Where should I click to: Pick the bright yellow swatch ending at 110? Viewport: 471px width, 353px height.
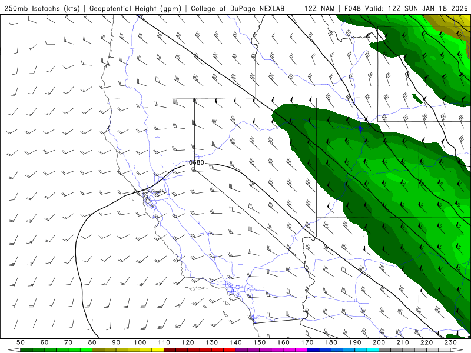click(158, 349)
